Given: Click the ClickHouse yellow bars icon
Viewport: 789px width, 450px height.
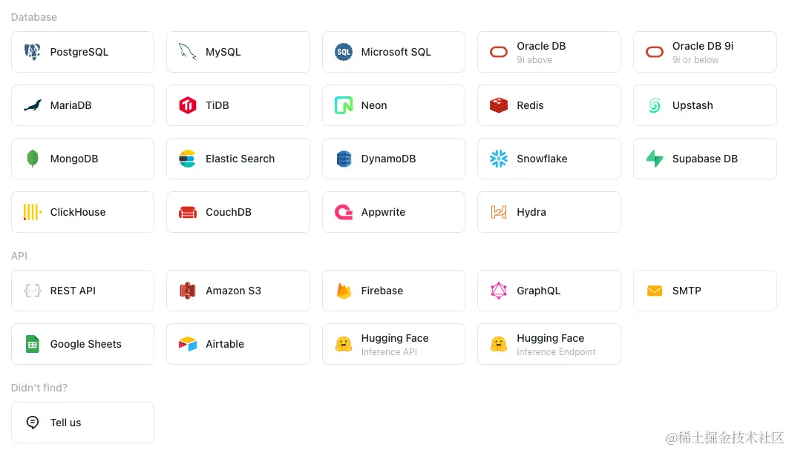Looking at the screenshot, I should (32, 212).
